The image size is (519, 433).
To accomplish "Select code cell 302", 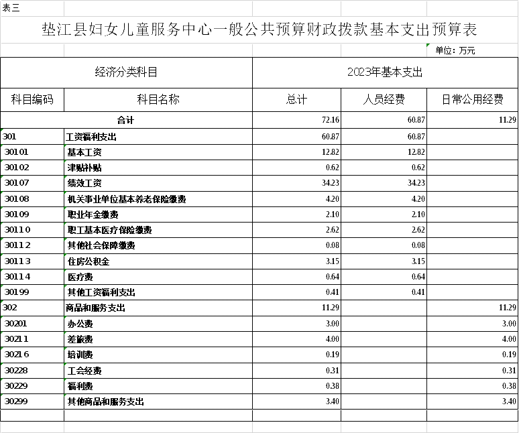I will tap(32, 308).
